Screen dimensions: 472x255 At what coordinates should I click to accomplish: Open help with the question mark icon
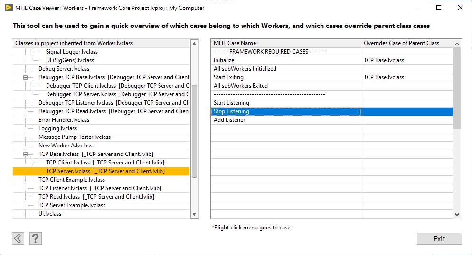(36, 238)
